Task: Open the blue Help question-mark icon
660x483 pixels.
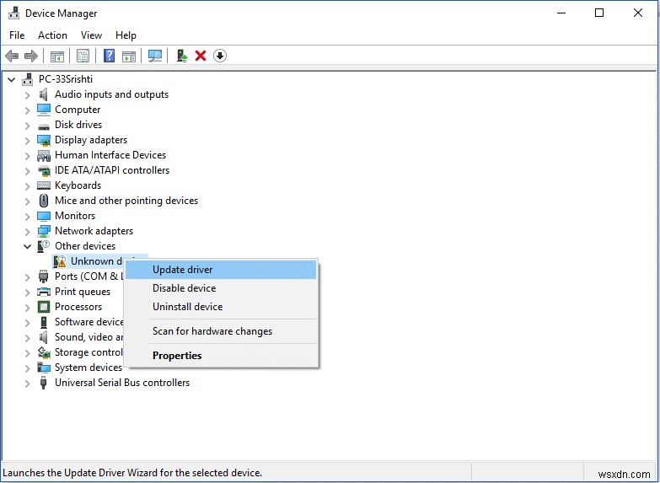Action: [x=109, y=56]
